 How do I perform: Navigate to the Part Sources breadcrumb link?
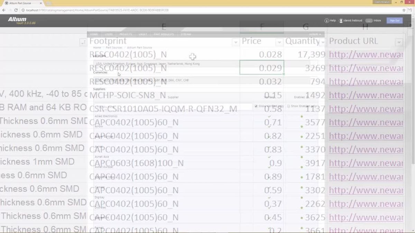tap(114, 47)
